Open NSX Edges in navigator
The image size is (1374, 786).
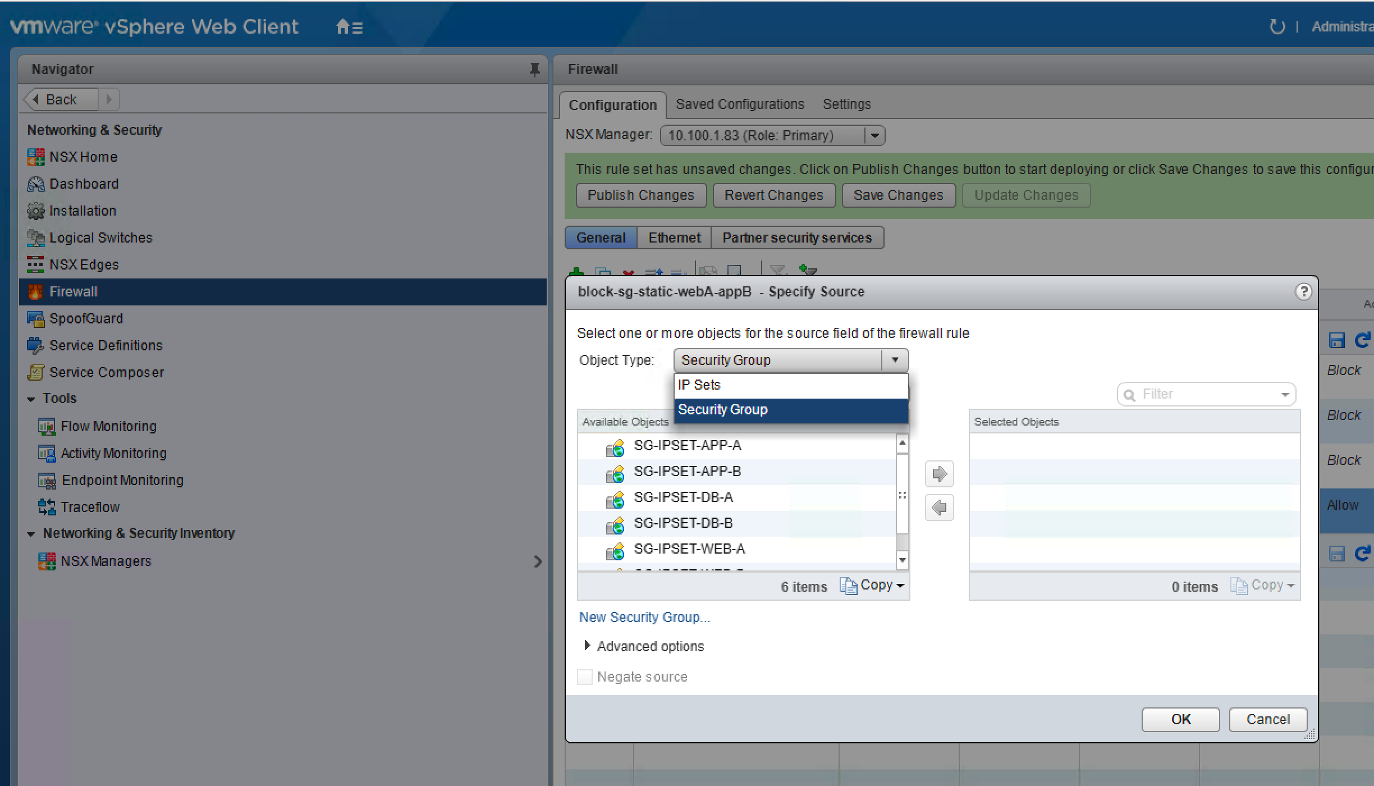pyautogui.click(x=84, y=264)
